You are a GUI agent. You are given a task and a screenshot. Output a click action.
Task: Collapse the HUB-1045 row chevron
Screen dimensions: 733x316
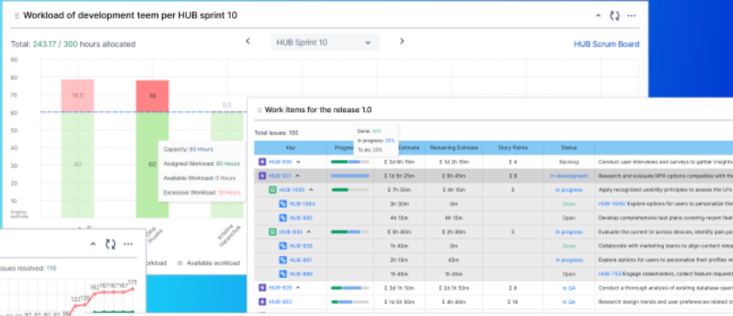[311, 190]
